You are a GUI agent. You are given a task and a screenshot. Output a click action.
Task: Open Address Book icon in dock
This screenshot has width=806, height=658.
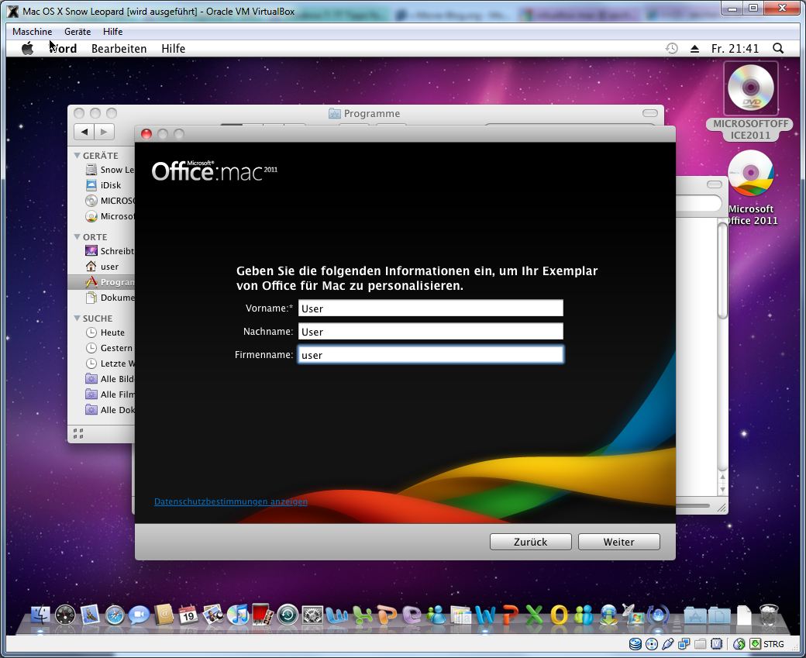click(164, 615)
